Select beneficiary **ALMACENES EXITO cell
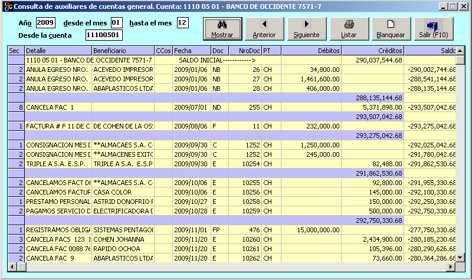 pyautogui.click(x=123, y=154)
